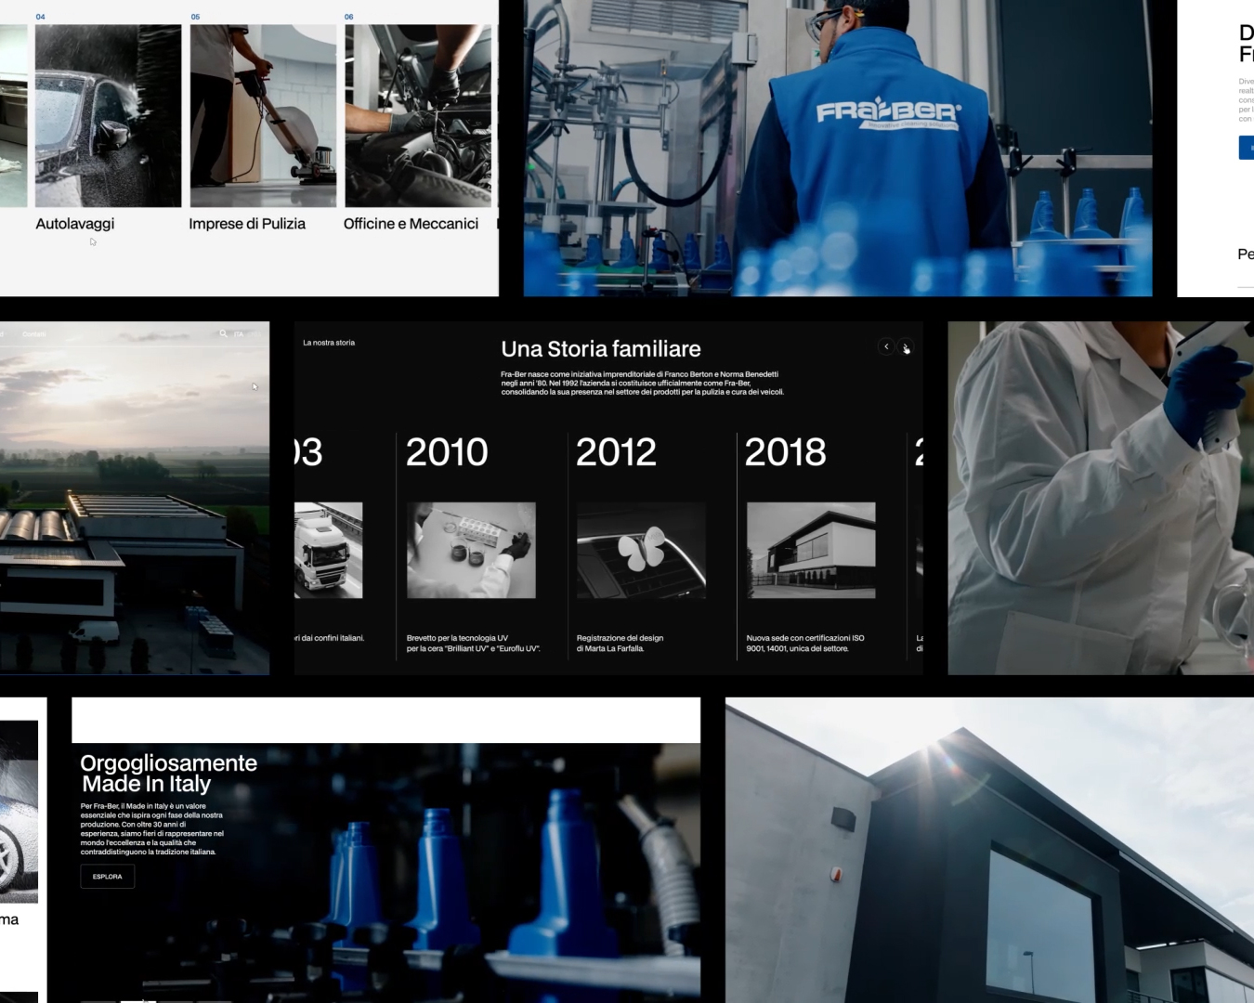The image size is (1254, 1003).
Task: Click the previous arrow in the timeline carousel
Action: pos(886,346)
